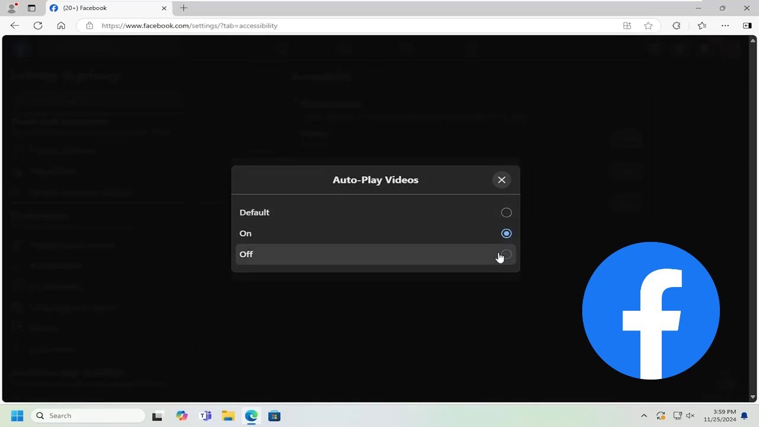Go back to the previous page

15,26
